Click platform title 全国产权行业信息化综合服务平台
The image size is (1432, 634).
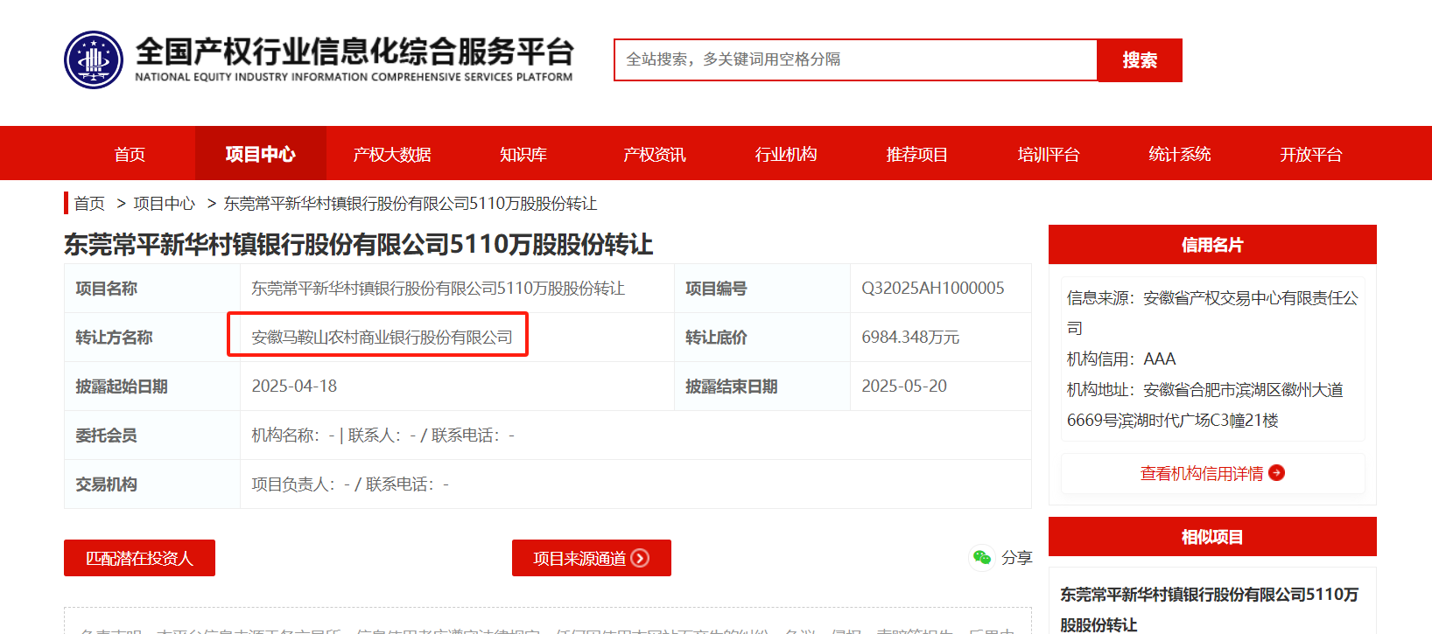coord(354,52)
